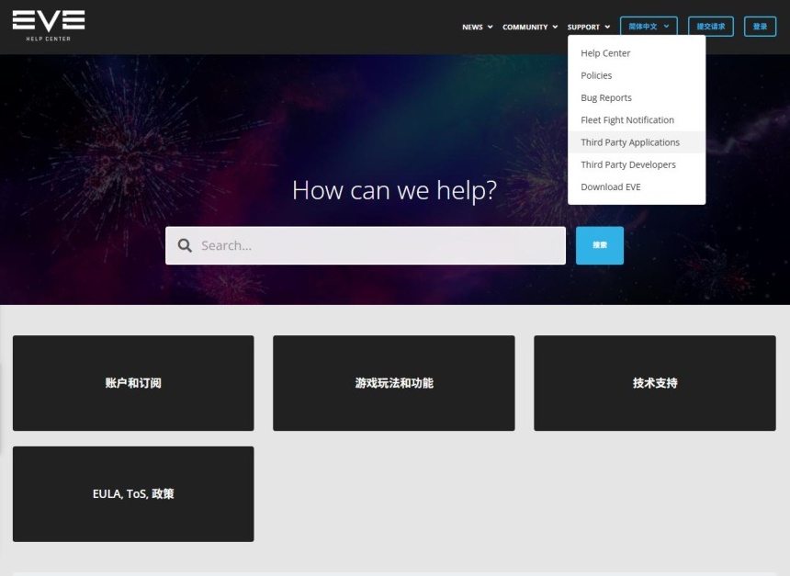Select Policies in the Support menu
The height and width of the screenshot is (576, 790).
coord(596,75)
